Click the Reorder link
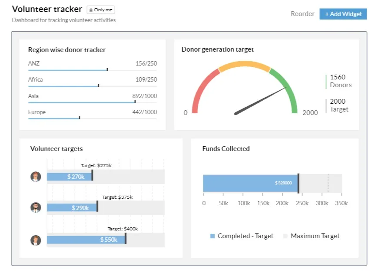Screen dimensions: 378x276 click(x=302, y=14)
